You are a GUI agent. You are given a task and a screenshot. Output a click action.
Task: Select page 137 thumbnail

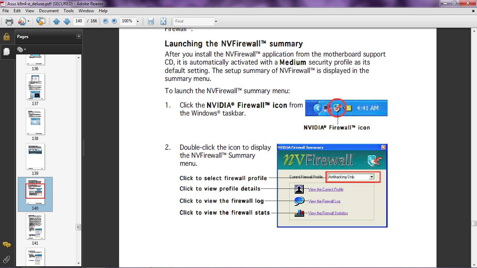pyautogui.click(x=35, y=87)
